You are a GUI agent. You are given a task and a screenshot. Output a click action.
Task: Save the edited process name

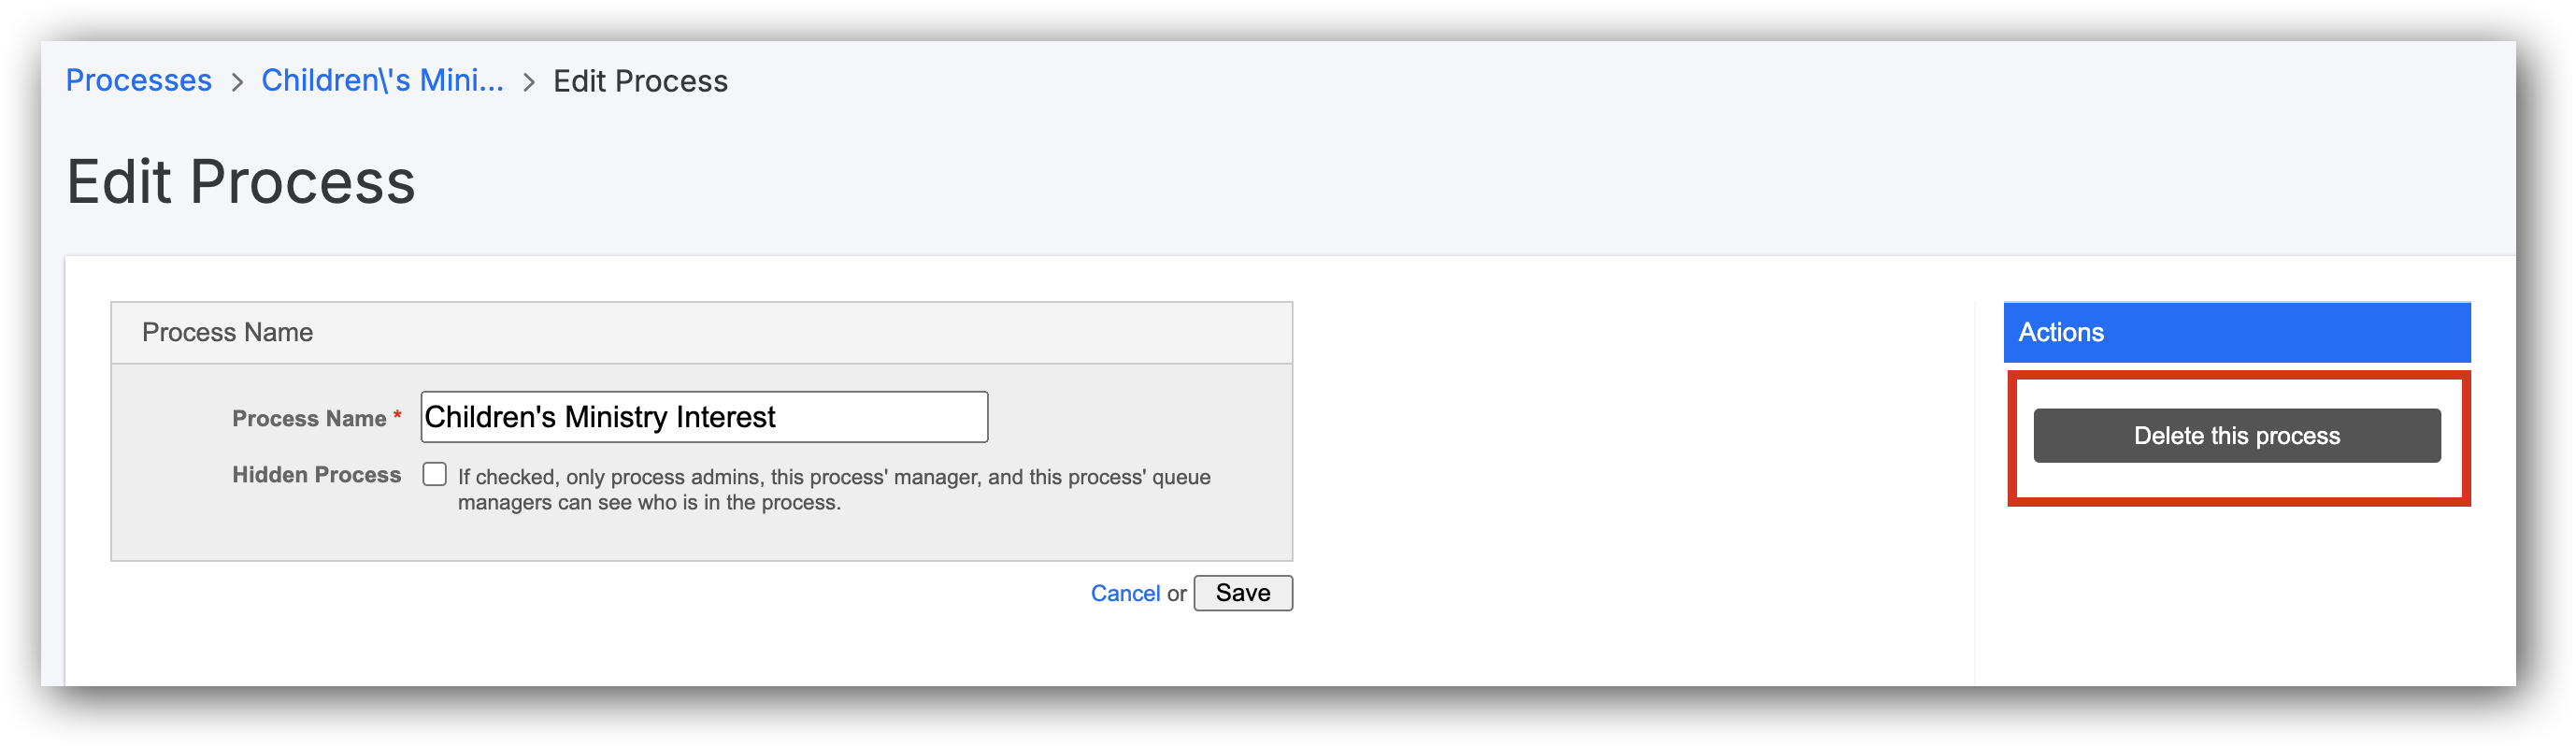(1243, 592)
